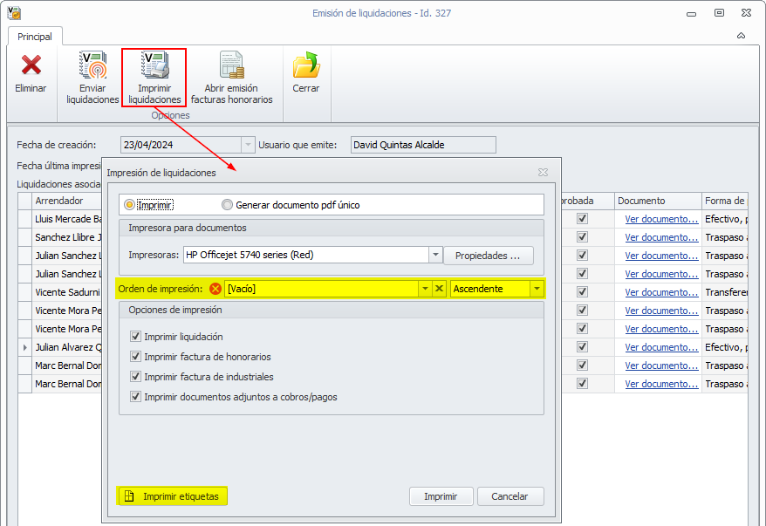This screenshot has height=526, width=766.
Task: Close the Impresión de liquidaciones dialog
Action: tap(543, 173)
